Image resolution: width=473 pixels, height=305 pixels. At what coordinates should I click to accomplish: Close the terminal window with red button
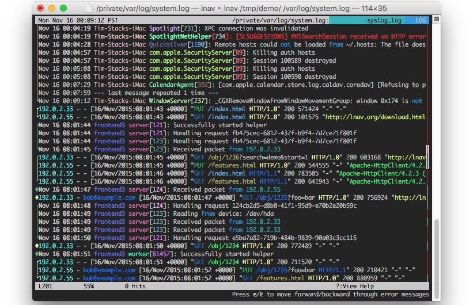click(x=40, y=9)
